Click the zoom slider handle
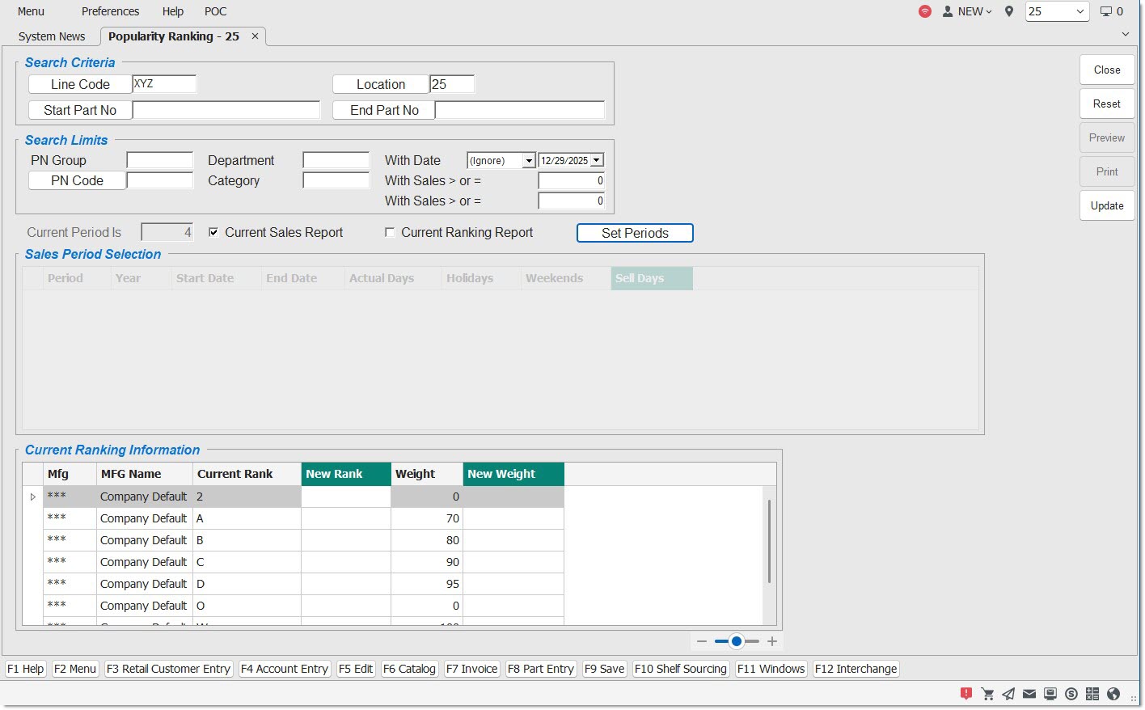1145x710 pixels. coord(737,641)
